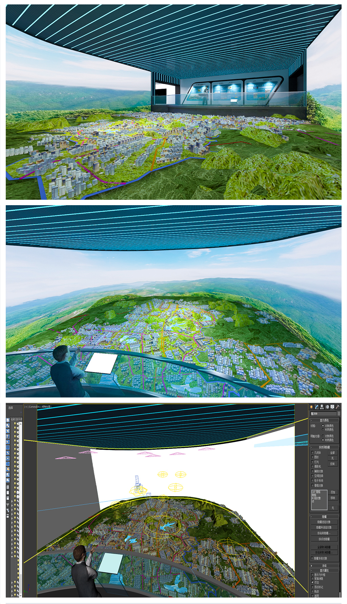Expand the 冻结 rollout
This screenshot has width=347, height=604.
(x=324, y=566)
